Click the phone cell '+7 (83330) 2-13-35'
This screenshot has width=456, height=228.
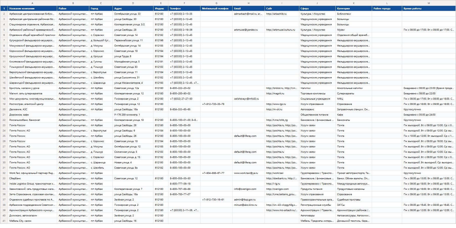(184, 14)
